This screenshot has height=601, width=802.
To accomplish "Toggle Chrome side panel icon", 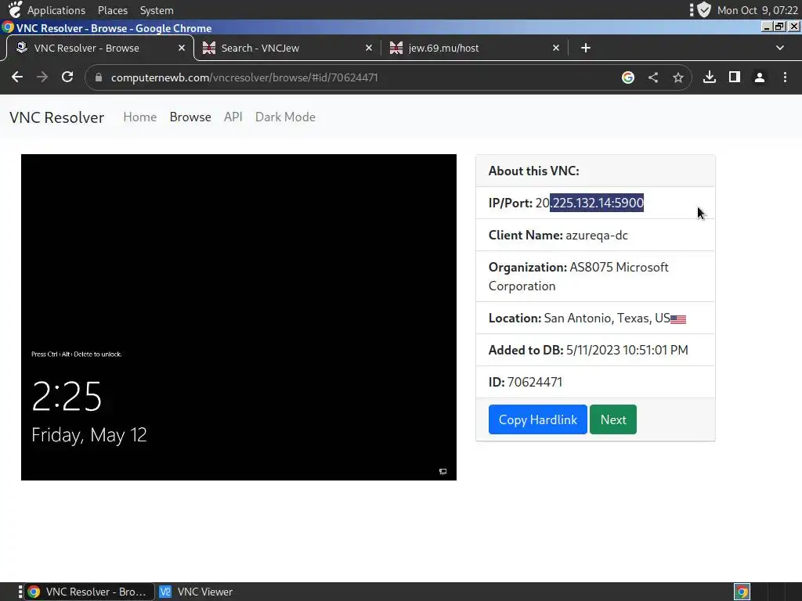I will click(x=735, y=77).
